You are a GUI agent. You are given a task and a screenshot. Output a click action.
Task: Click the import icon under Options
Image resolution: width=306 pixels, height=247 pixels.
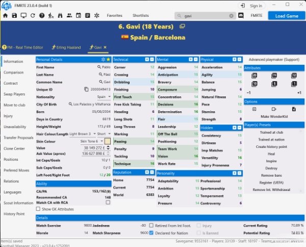tap(254, 109)
